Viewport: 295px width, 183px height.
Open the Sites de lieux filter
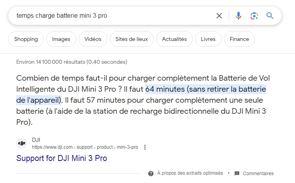click(132, 39)
